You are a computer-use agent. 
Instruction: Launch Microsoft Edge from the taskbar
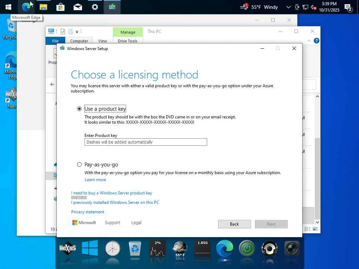click(26, 7)
